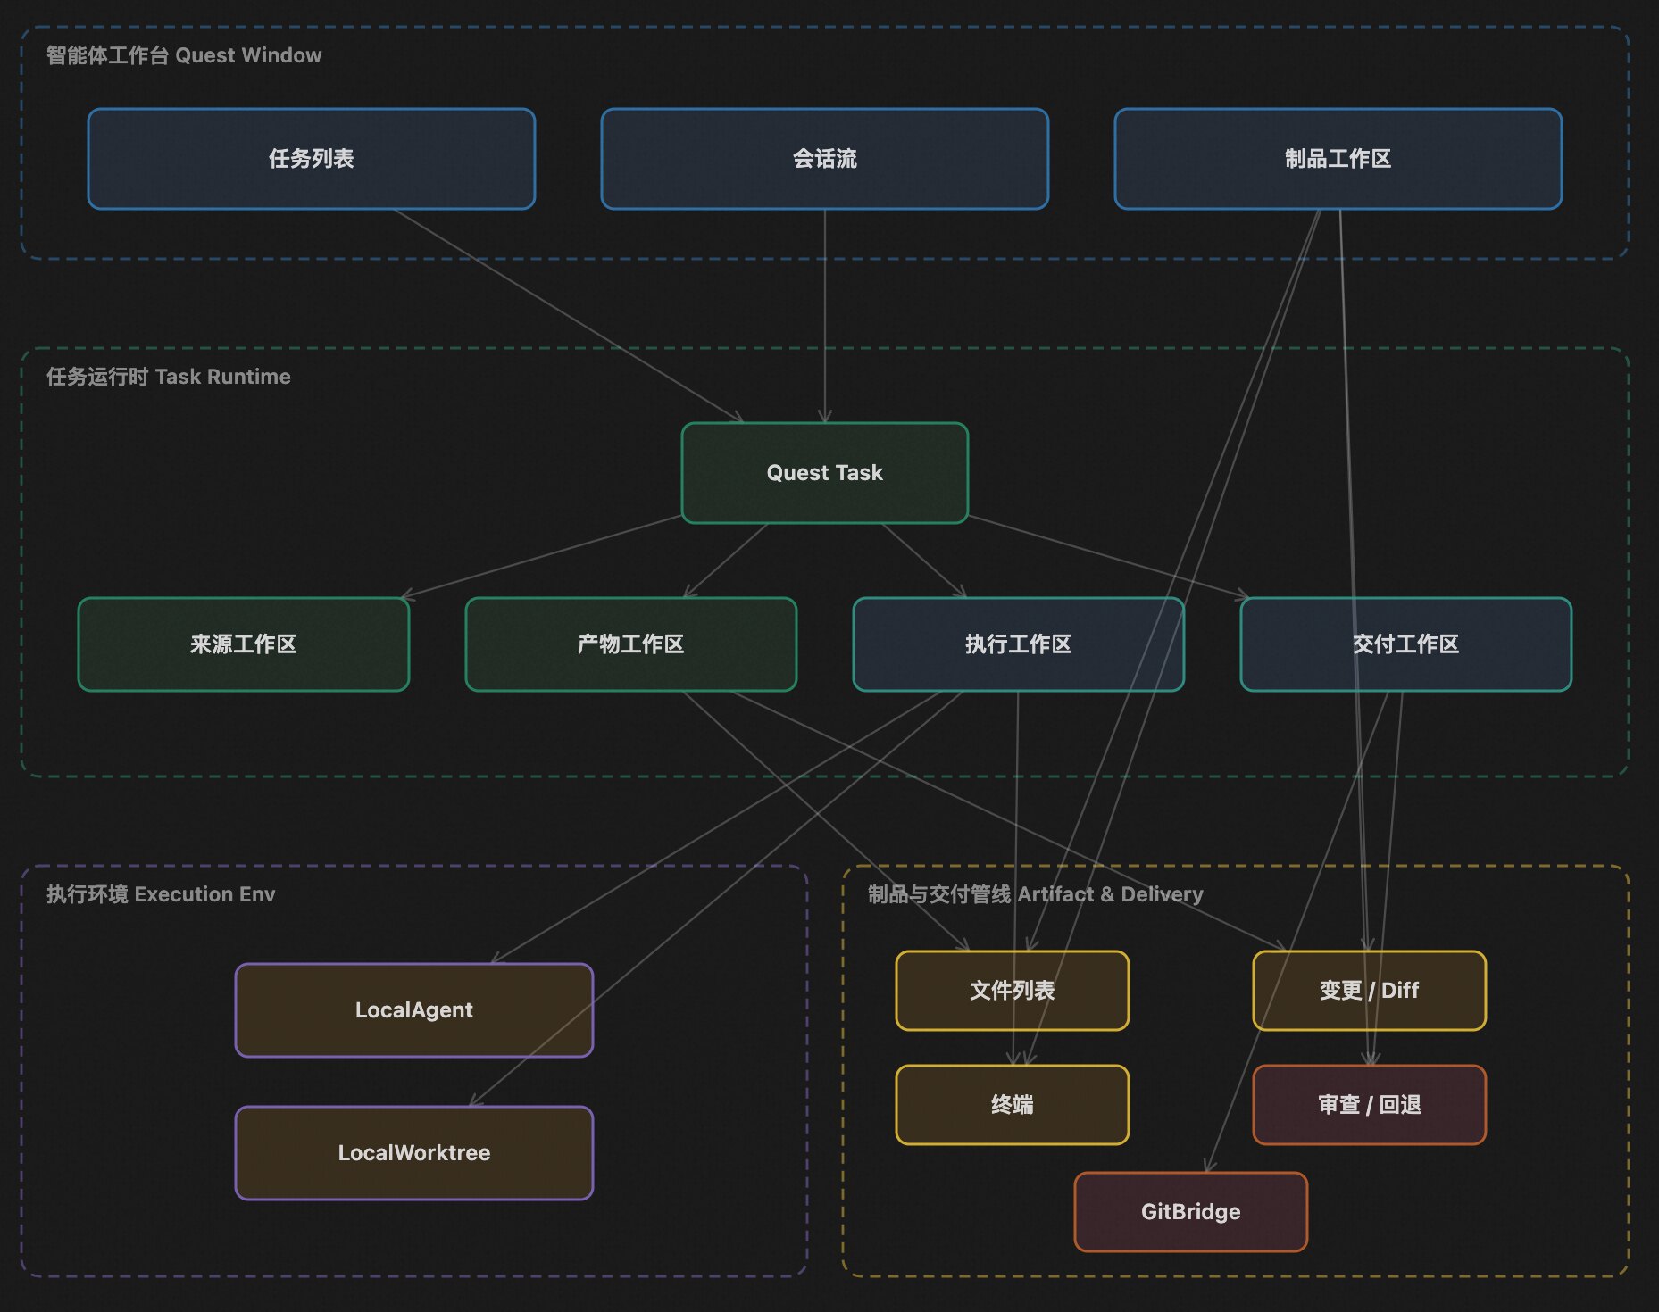
Task: Click the 执行环境 Execution Env group label
Action: [161, 894]
